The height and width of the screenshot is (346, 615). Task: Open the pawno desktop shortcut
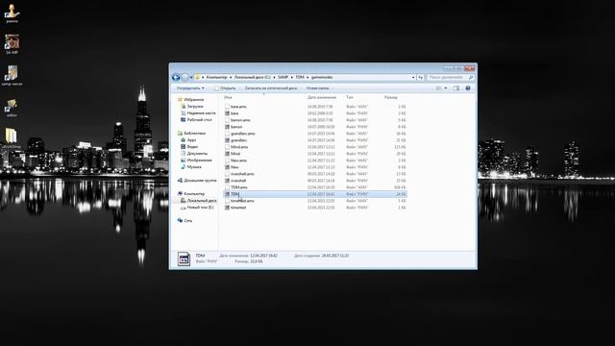pos(12,12)
